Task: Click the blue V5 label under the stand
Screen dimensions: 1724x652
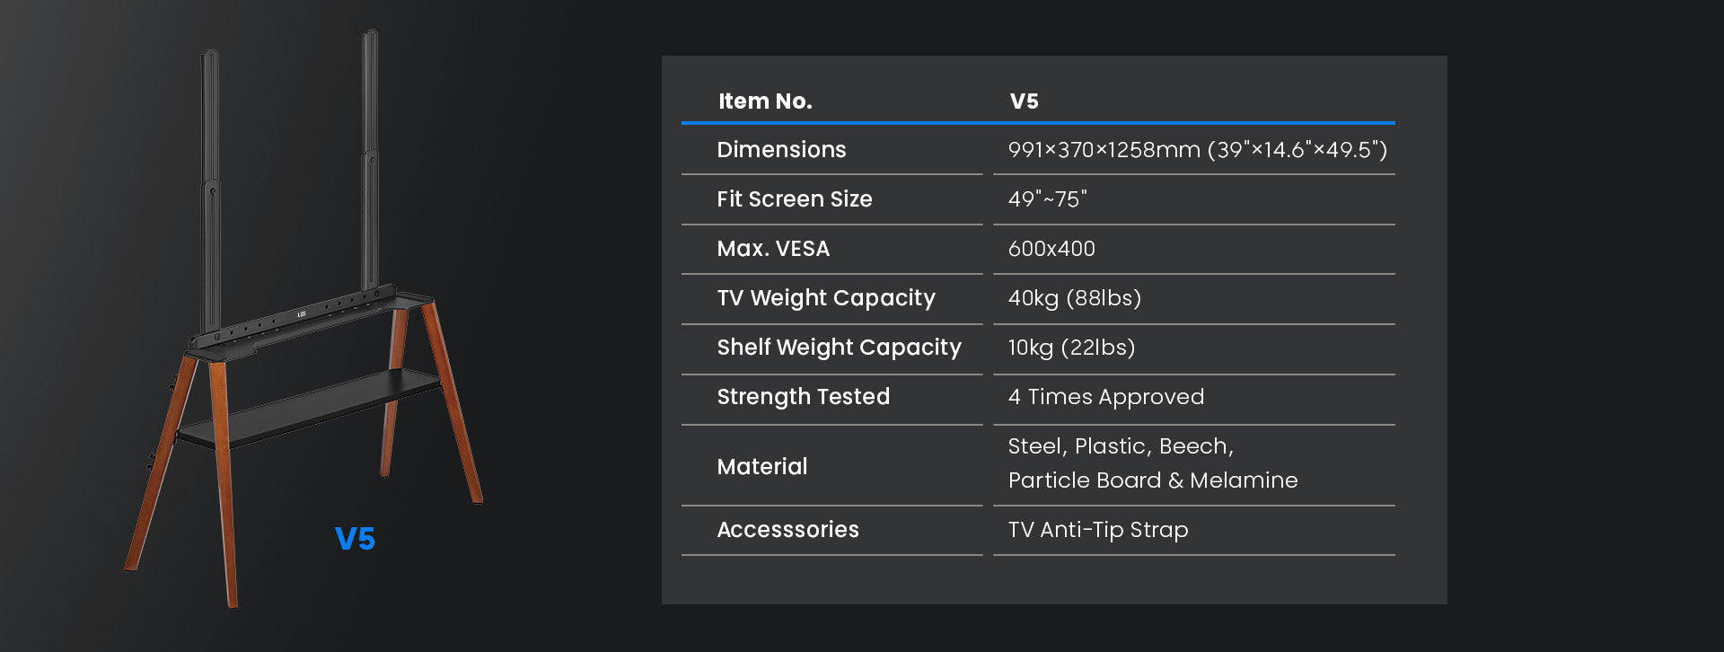Action: point(355,539)
